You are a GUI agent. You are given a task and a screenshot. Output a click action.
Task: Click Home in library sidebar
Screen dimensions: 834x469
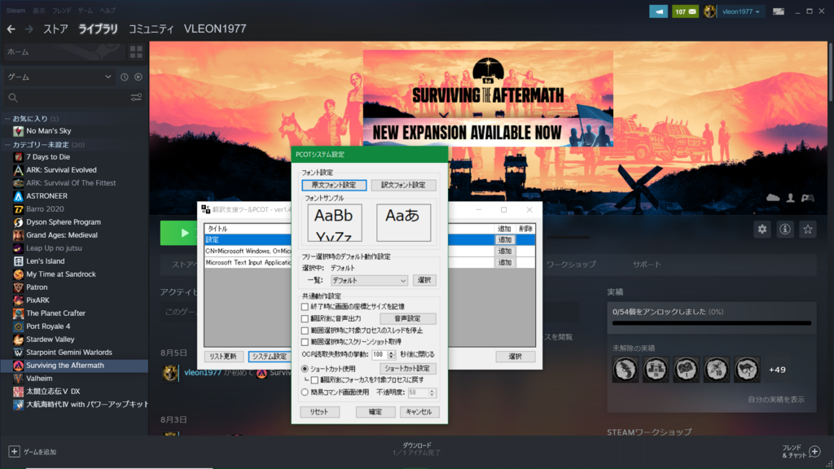[64, 52]
